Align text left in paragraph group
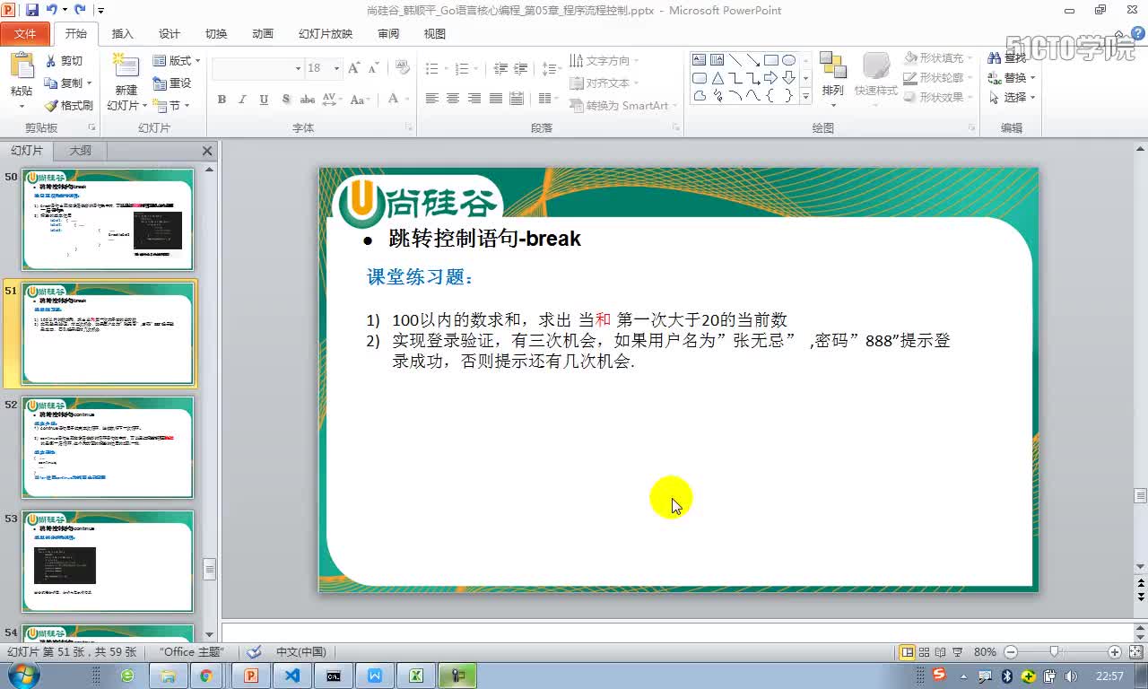 (x=431, y=99)
